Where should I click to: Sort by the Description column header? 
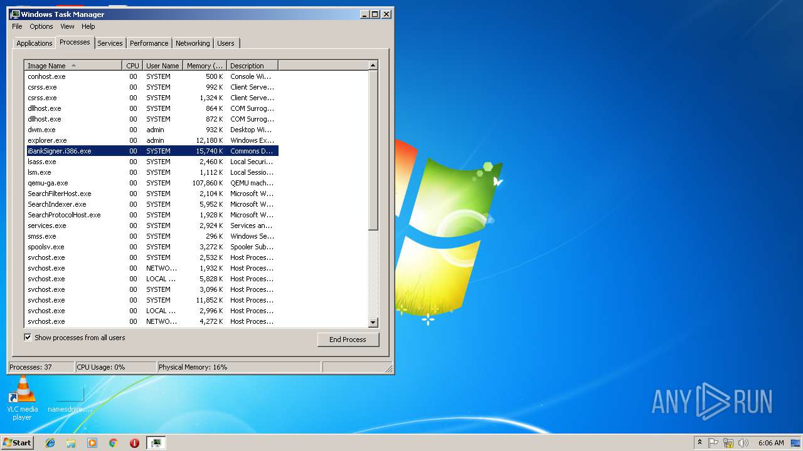pos(252,65)
